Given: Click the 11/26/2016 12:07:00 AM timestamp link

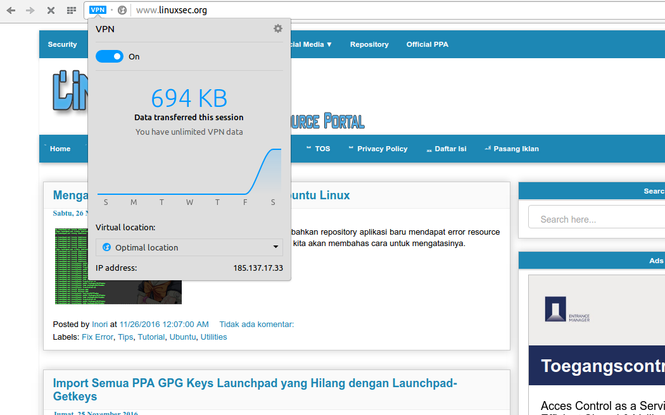Looking at the screenshot, I should click(164, 325).
